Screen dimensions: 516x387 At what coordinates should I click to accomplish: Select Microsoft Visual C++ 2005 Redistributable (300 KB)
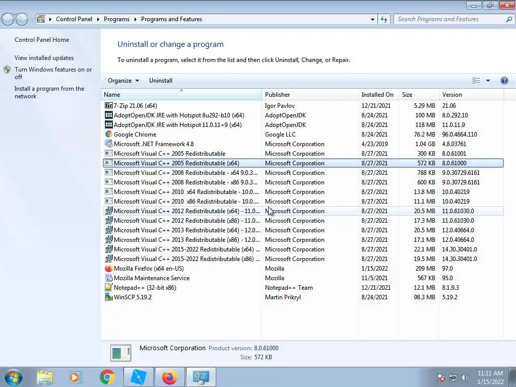click(x=303, y=153)
